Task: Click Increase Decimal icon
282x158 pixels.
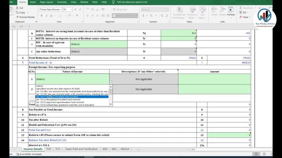Action: (x=162, y=16)
